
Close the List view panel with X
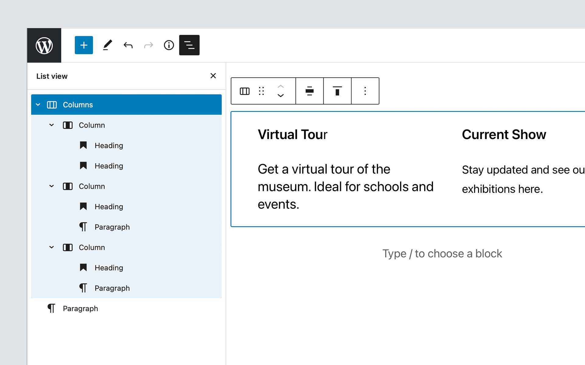click(213, 76)
